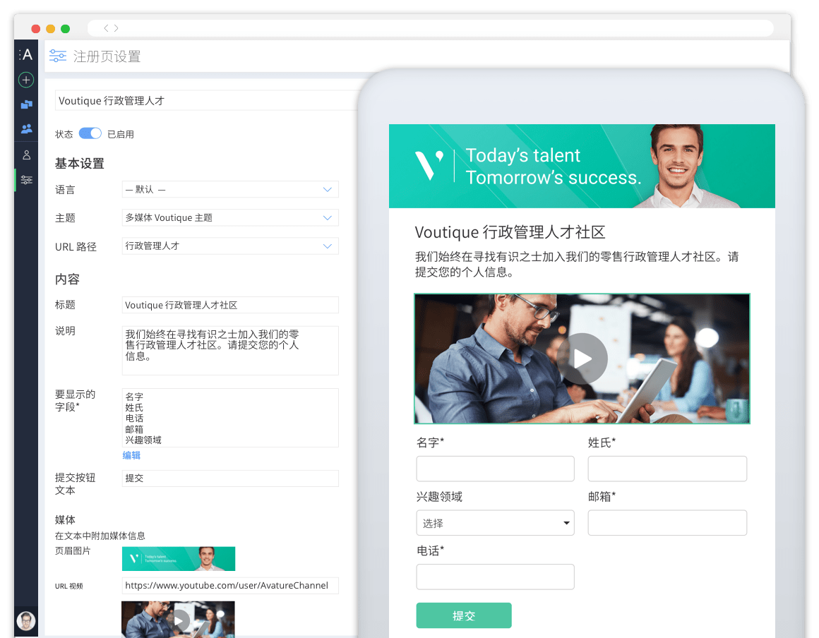
Task: Click the Avature logo in sidebar
Action: [x=26, y=54]
